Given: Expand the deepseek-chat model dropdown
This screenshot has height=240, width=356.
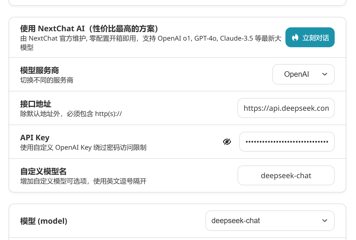Looking at the screenshot, I should point(270,221).
